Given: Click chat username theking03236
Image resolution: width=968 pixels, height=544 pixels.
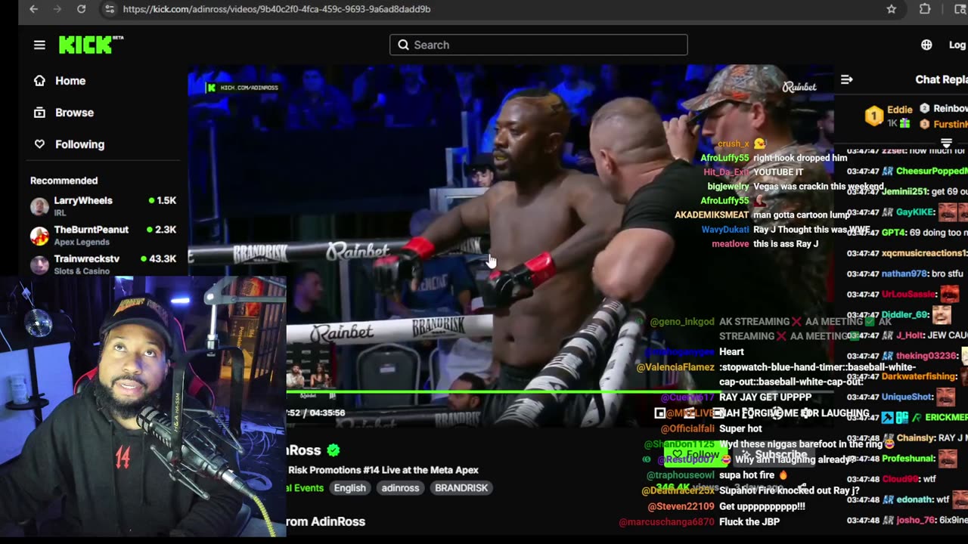Looking at the screenshot, I should pyautogui.click(x=927, y=355).
